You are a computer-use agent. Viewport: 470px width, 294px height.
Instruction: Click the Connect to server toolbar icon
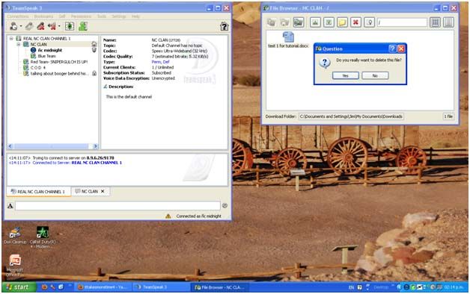pyautogui.click(x=13, y=26)
